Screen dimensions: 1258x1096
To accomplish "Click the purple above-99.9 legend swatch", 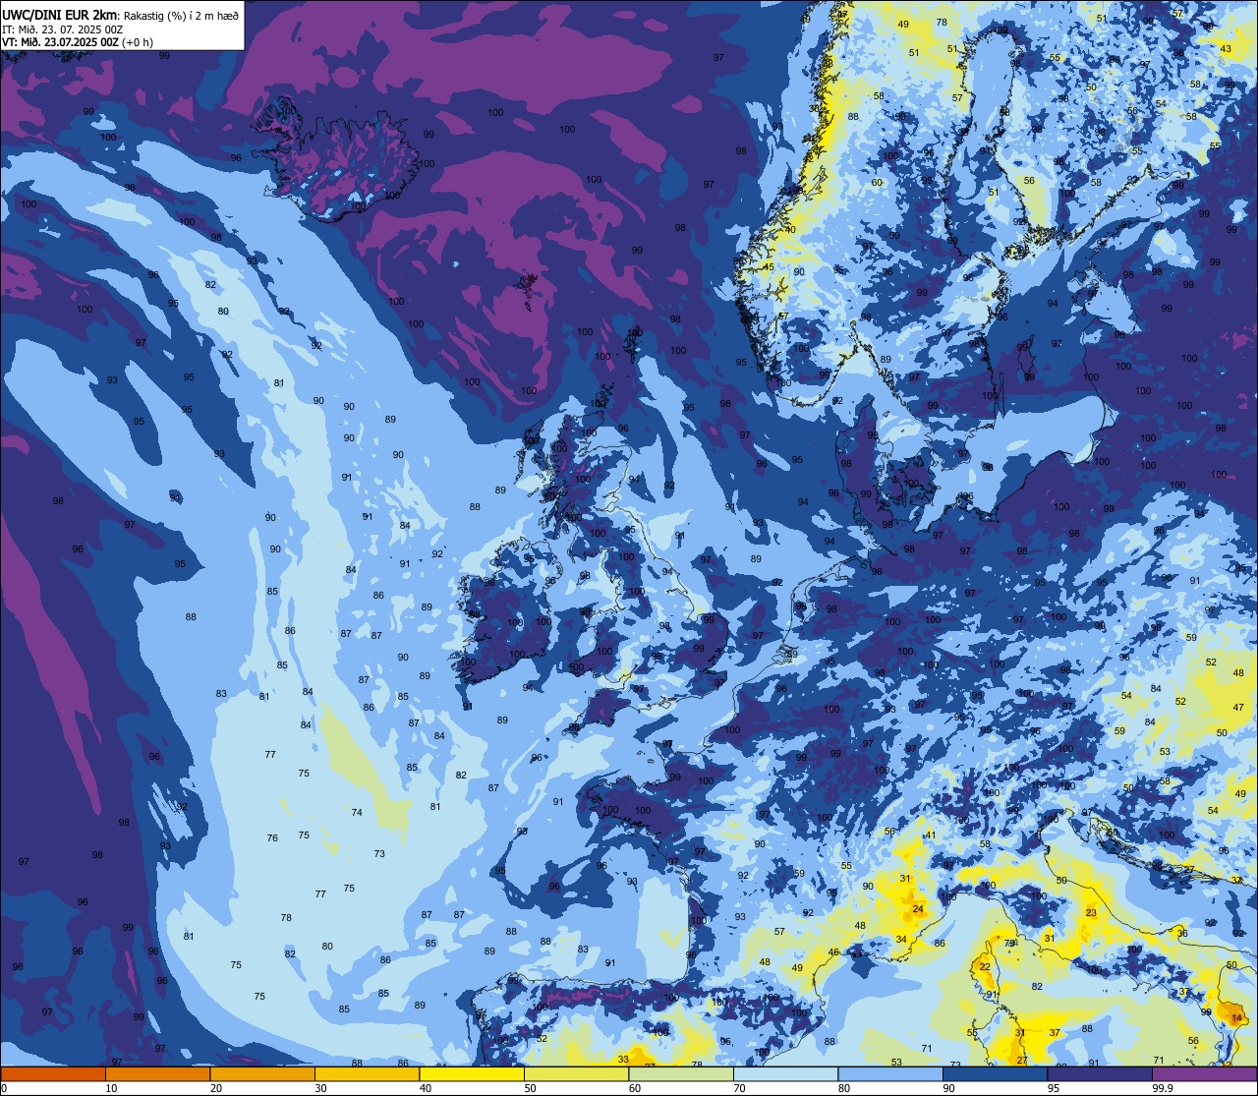I will (1204, 1073).
